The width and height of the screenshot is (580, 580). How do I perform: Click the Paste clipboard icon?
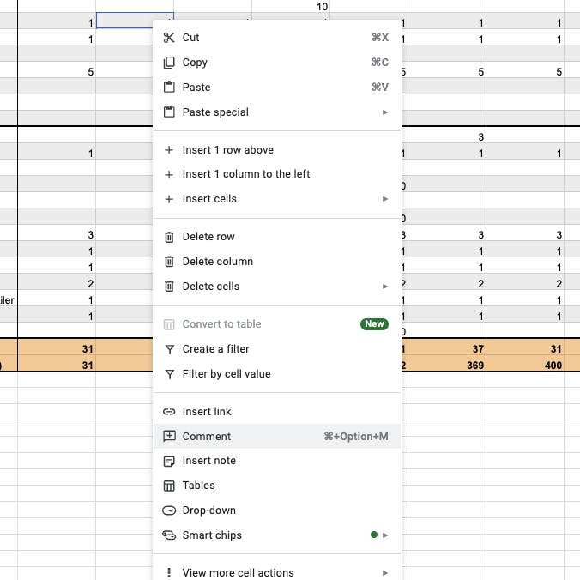click(168, 88)
